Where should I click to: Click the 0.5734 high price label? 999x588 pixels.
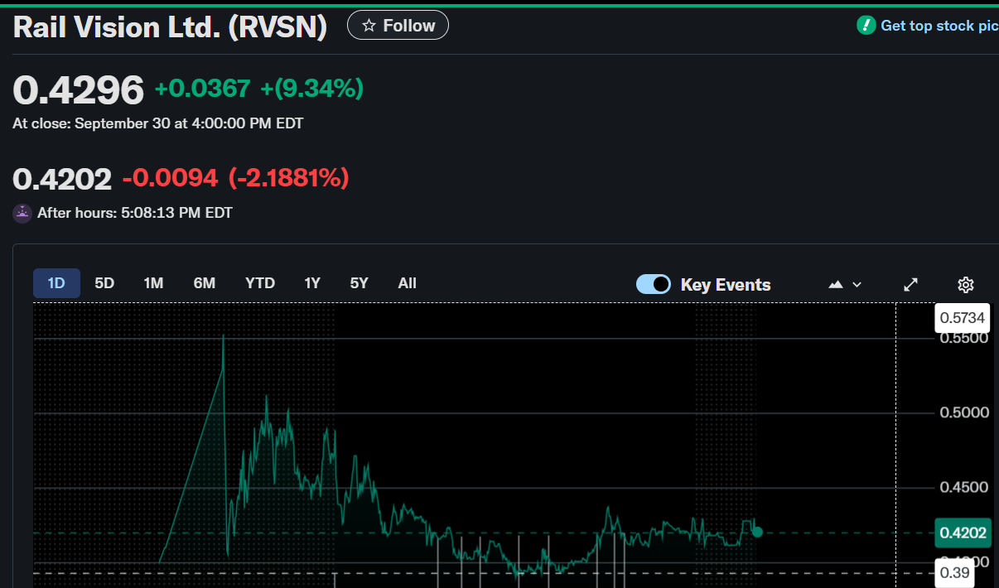[963, 318]
